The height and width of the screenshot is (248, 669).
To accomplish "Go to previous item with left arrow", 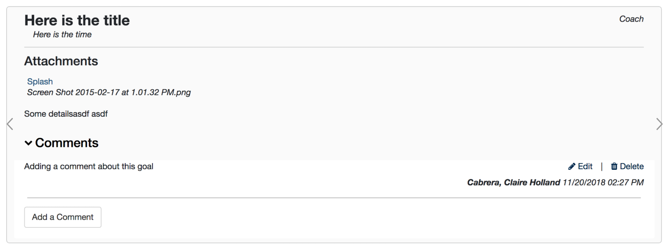I will tap(10, 124).
